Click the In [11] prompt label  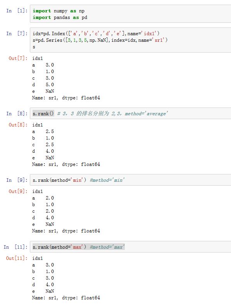[16, 247]
